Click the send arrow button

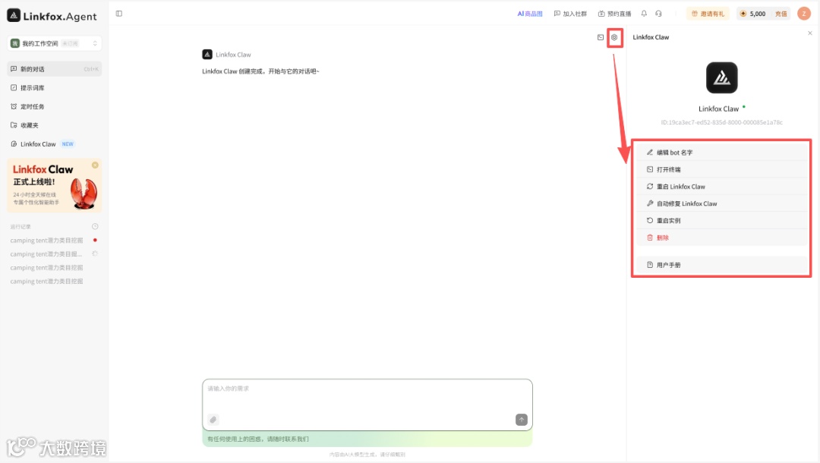522,420
